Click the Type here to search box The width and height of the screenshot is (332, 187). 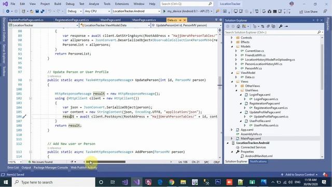tap(53, 182)
